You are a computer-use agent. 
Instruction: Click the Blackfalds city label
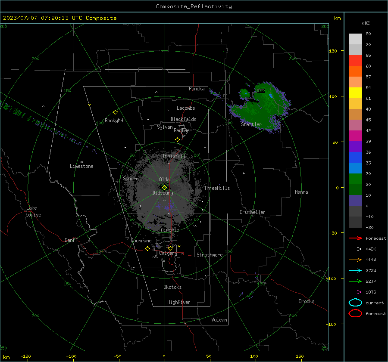click(183, 119)
